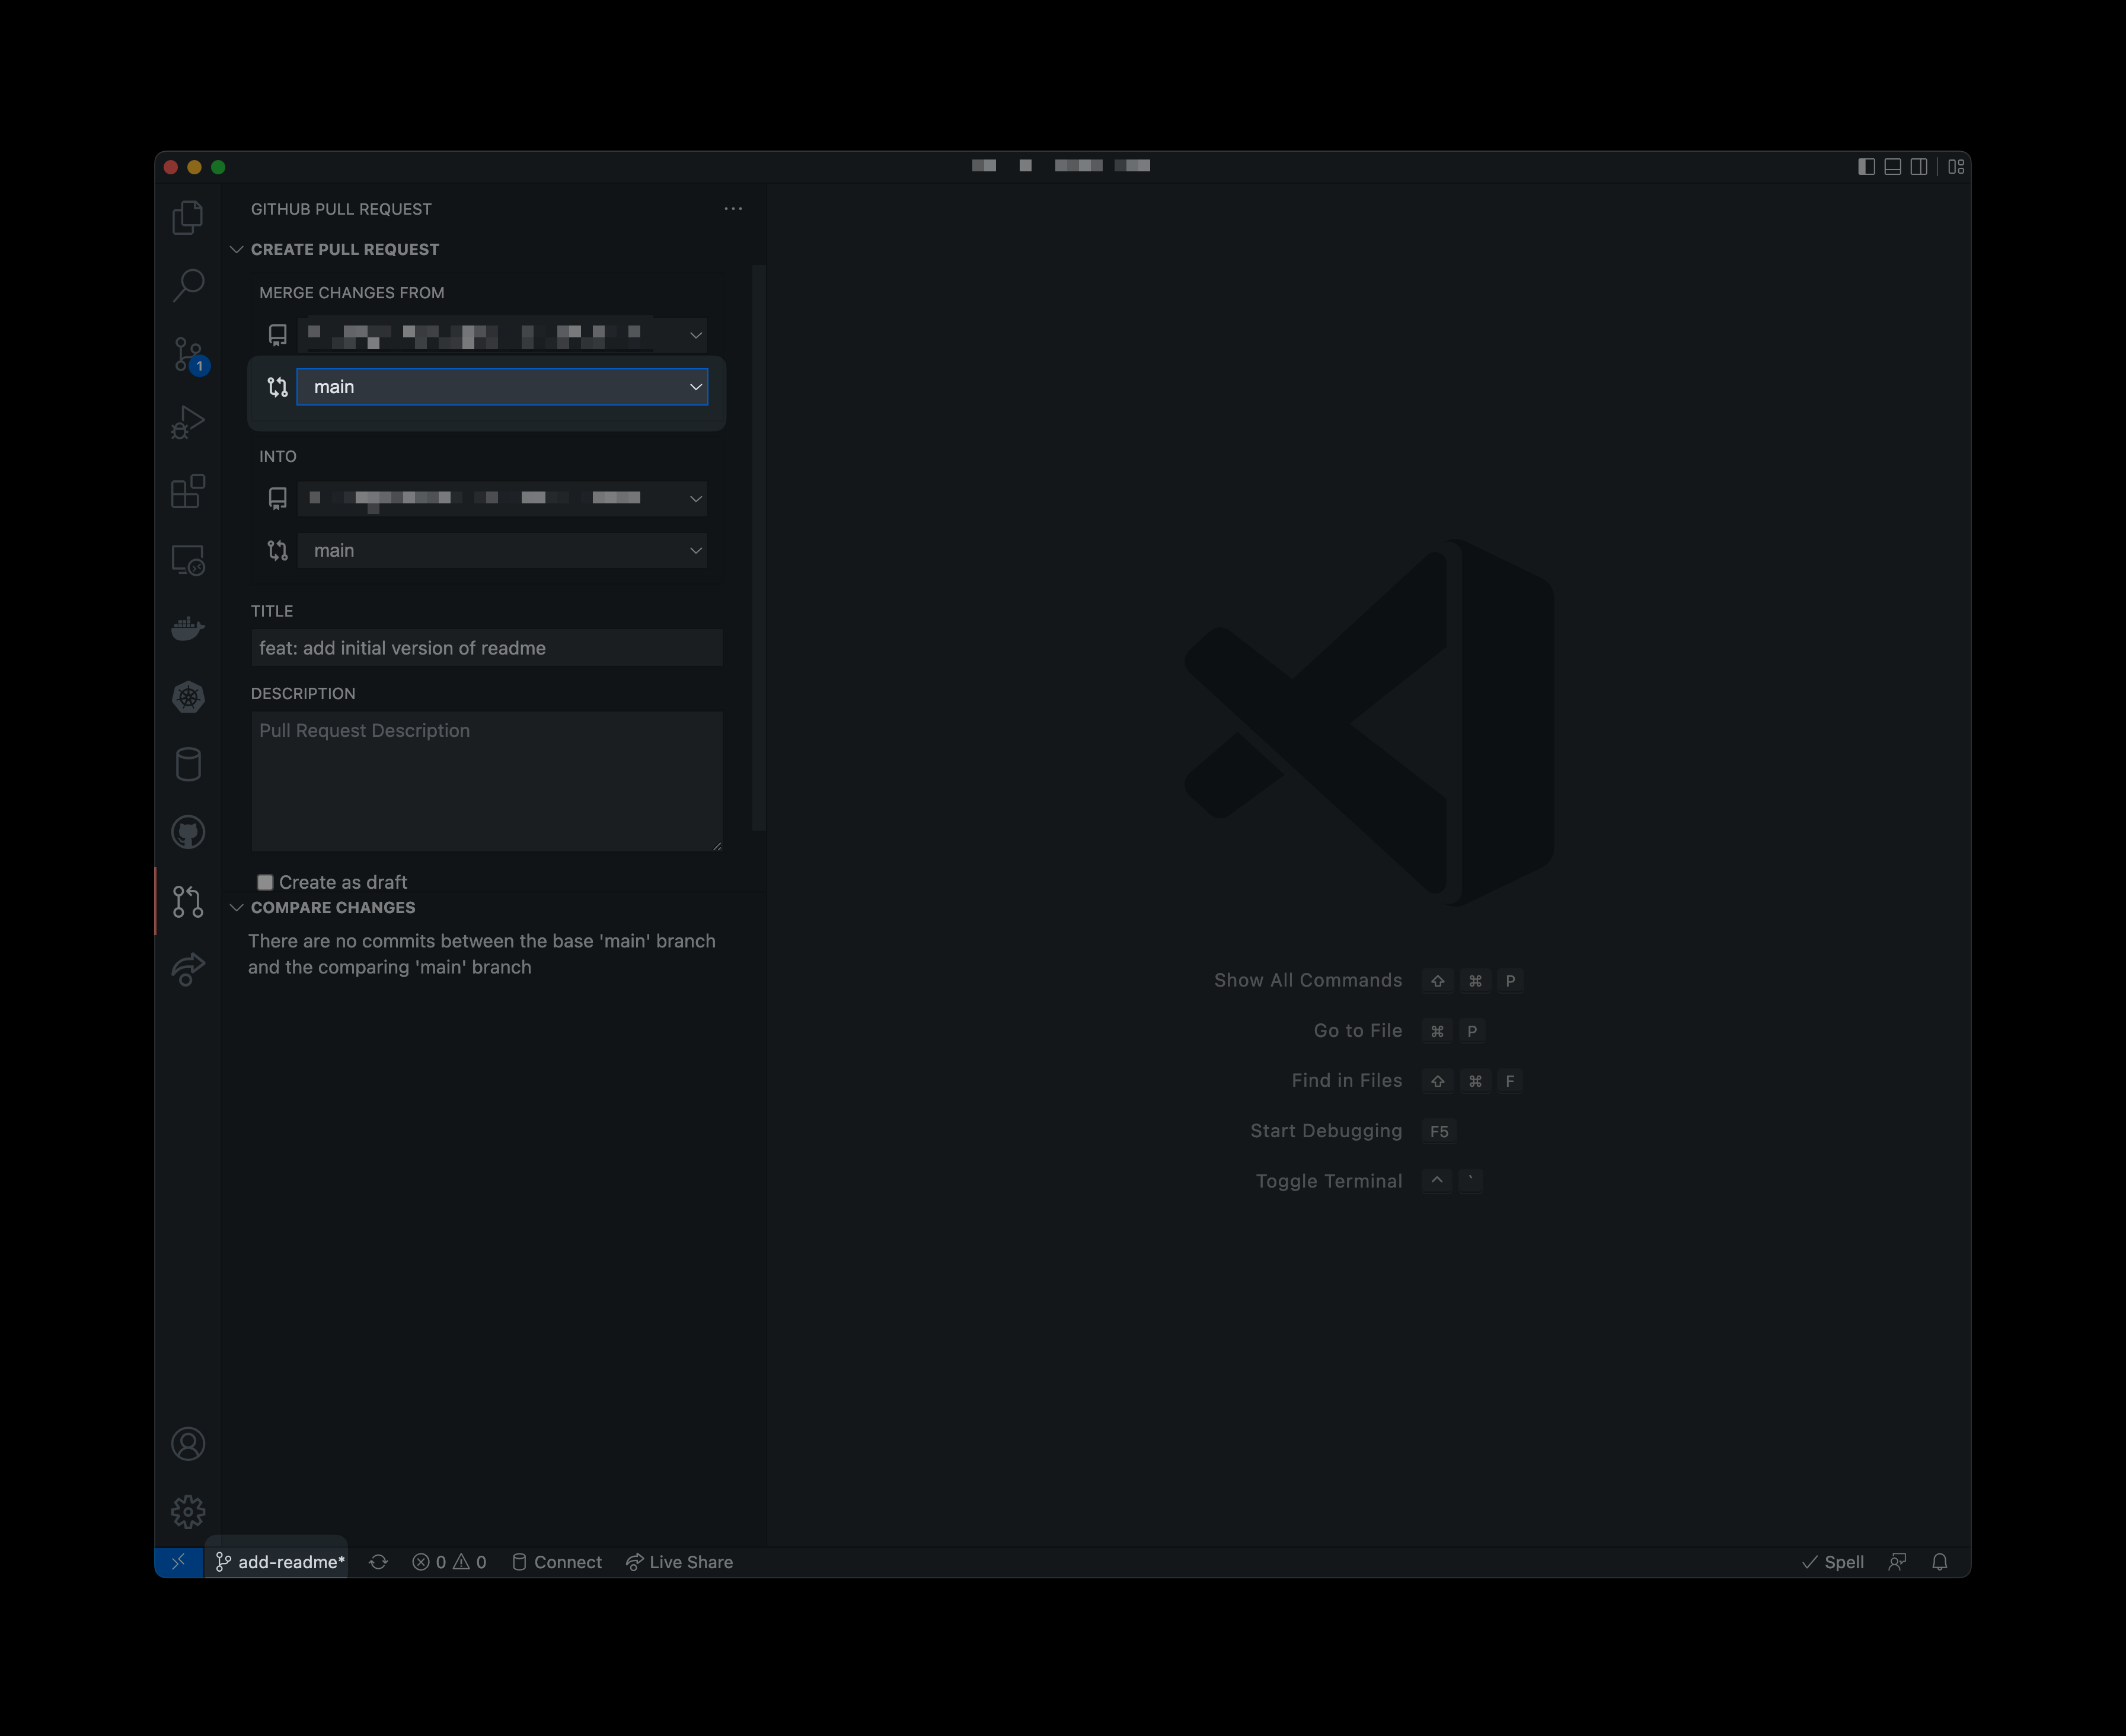Image resolution: width=2126 pixels, height=1736 pixels.
Task: Open the Explorer view in activity bar
Action: point(188,217)
